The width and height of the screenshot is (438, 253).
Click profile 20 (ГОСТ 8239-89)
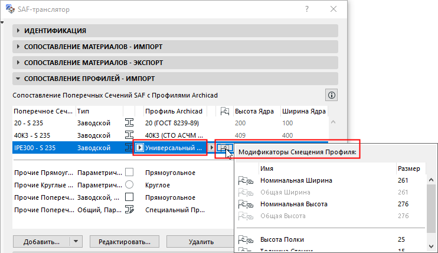point(172,123)
